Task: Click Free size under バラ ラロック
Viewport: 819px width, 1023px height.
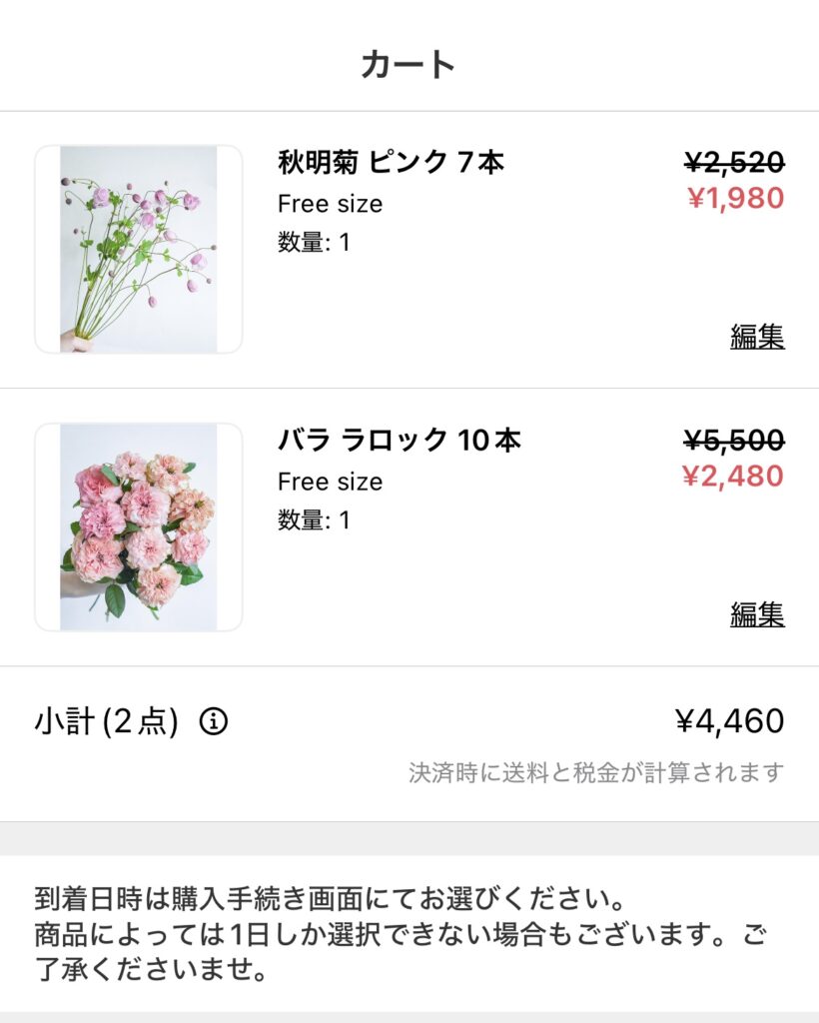Action: (330, 482)
